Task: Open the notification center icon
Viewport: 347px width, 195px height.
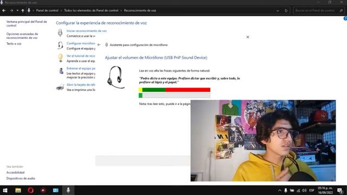Action: (x=340, y=190)
